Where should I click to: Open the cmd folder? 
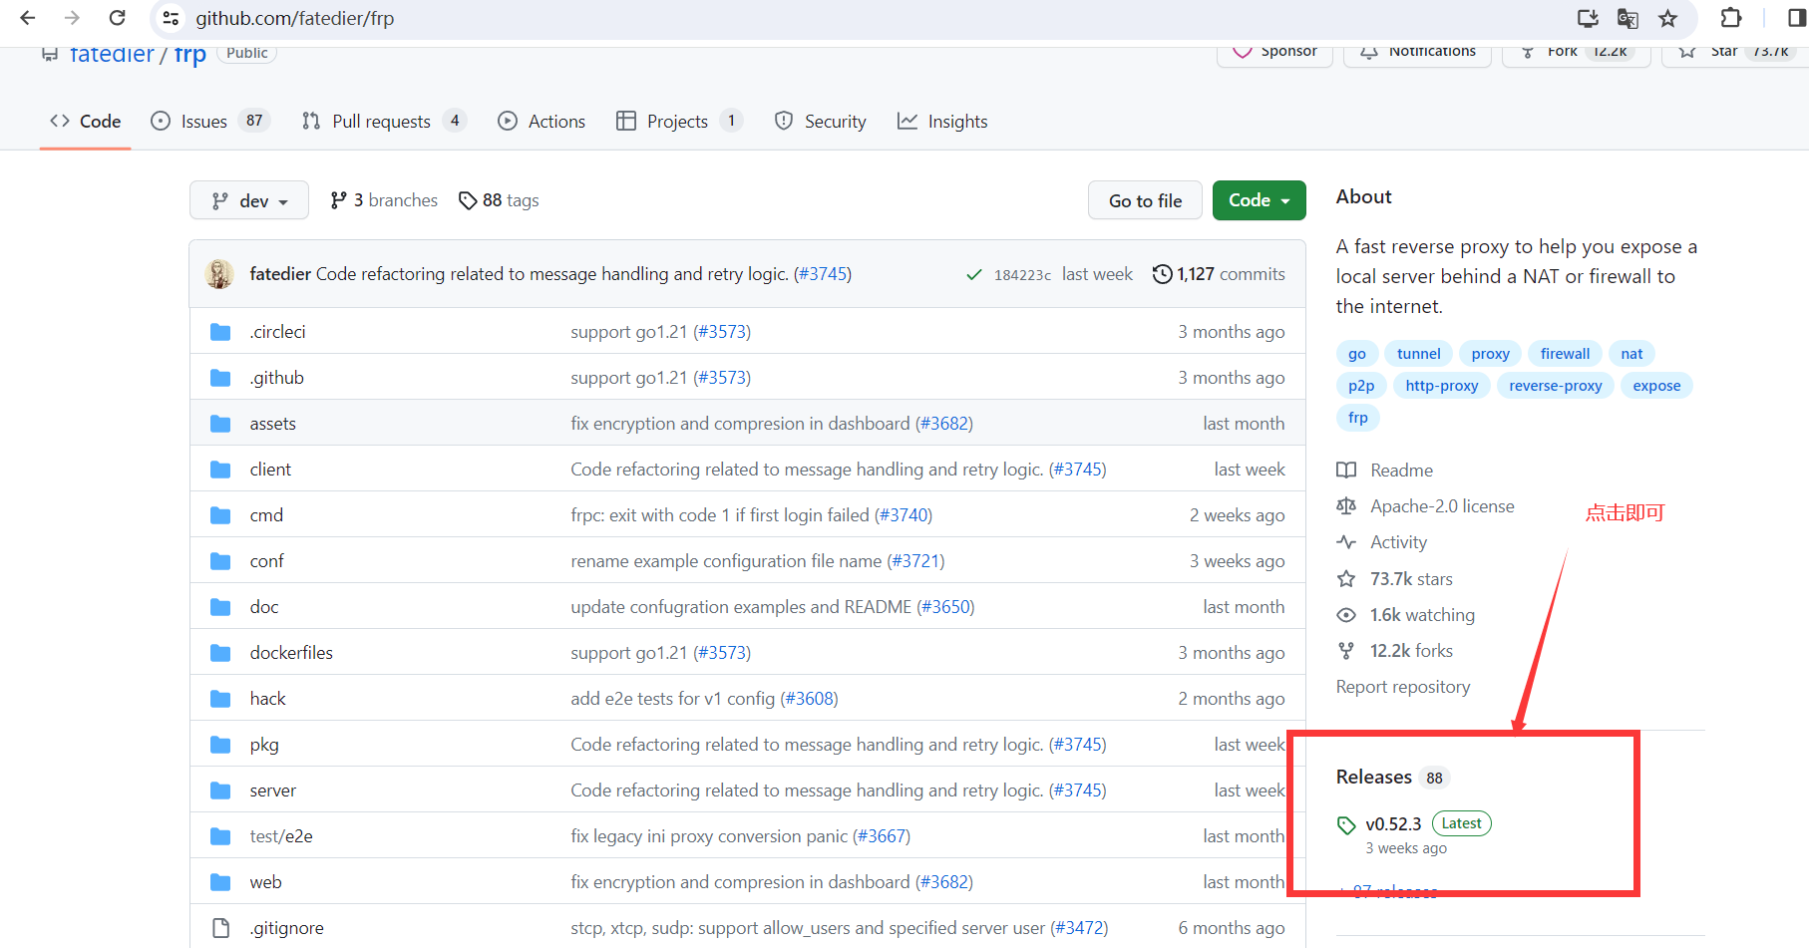tap(266, 515)
